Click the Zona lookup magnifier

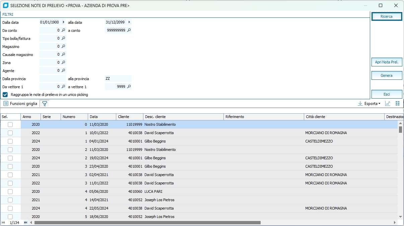pyautogui.click(x=63, y=62)
